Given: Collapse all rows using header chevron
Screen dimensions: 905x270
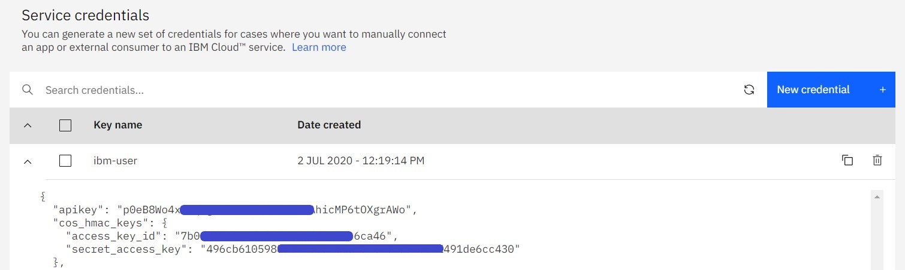Looking at the screenshot, I should coord(27,125).
